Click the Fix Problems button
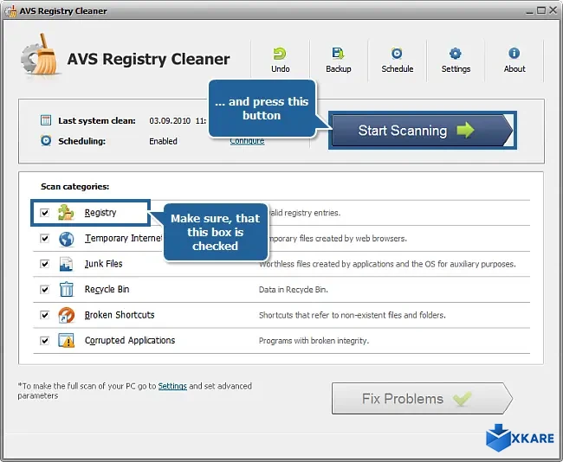The width and height of the screenshot is (563, 462). pos(423,399)
